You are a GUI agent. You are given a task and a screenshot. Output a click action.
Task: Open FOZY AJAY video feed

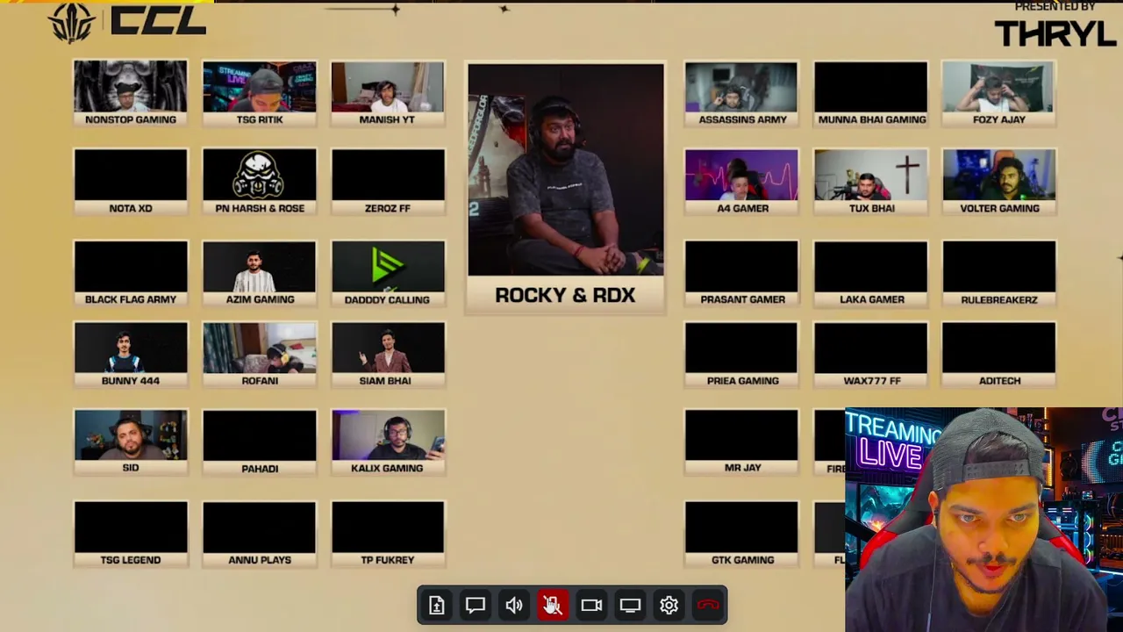999,93
